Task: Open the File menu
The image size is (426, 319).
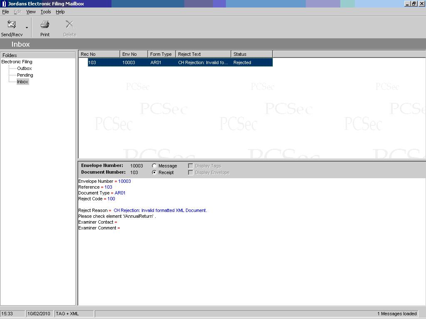Action: pyautogui.click(x=5, y=12)
